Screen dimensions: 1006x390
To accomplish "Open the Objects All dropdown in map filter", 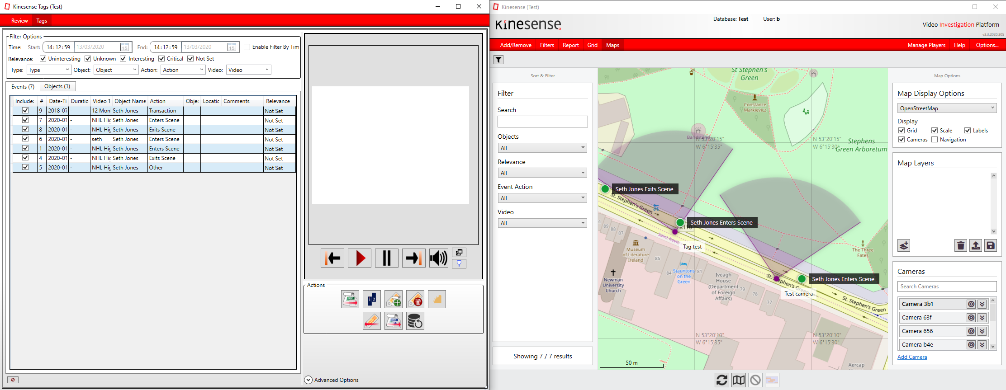I will (542, 148).
